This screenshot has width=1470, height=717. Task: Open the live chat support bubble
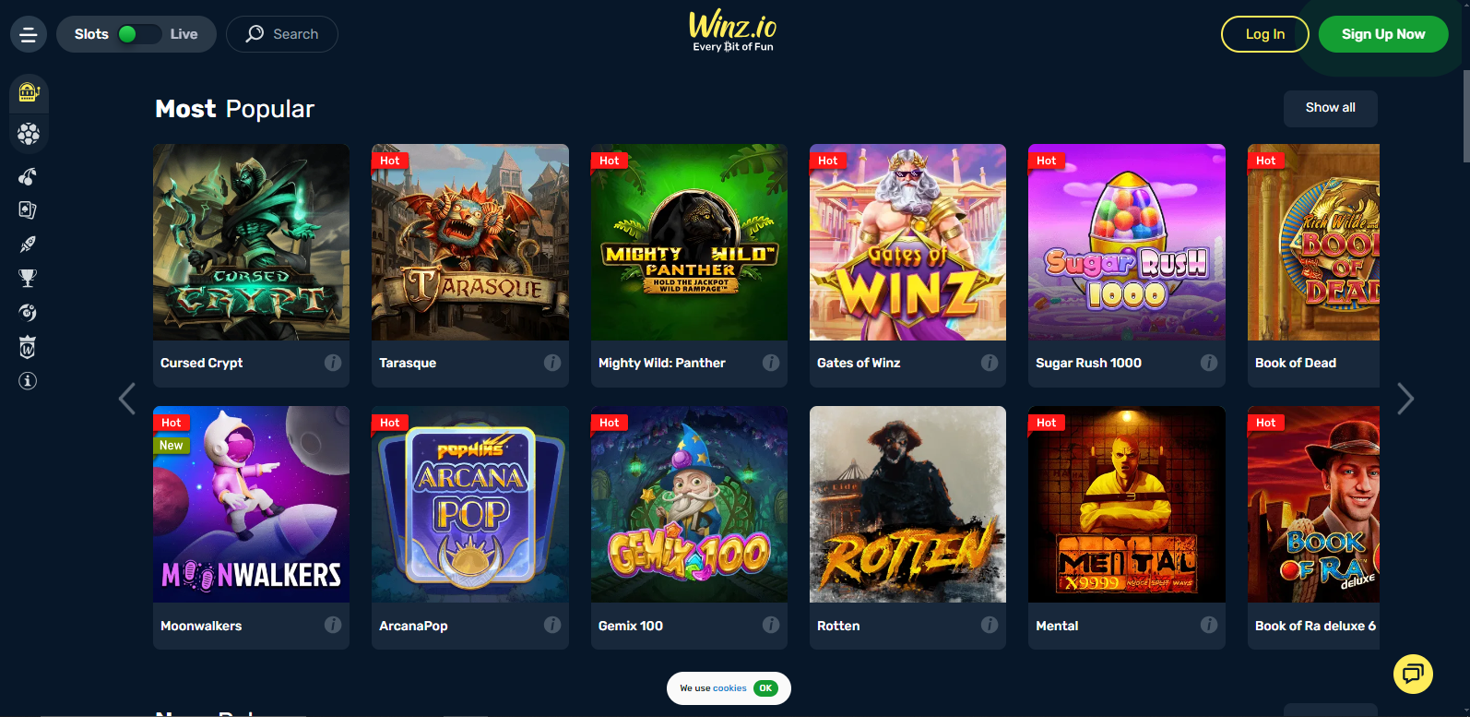1413,674
